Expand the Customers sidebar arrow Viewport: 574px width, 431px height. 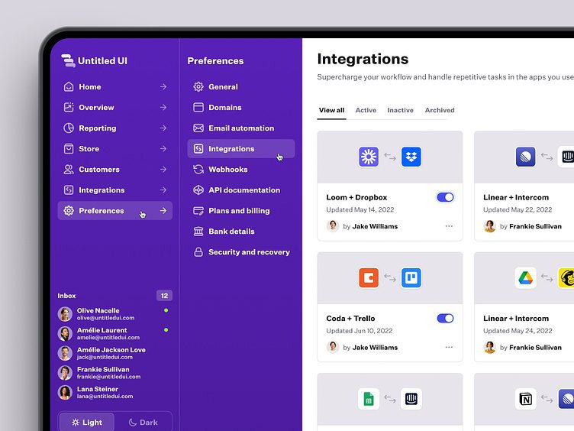(163, 170)
